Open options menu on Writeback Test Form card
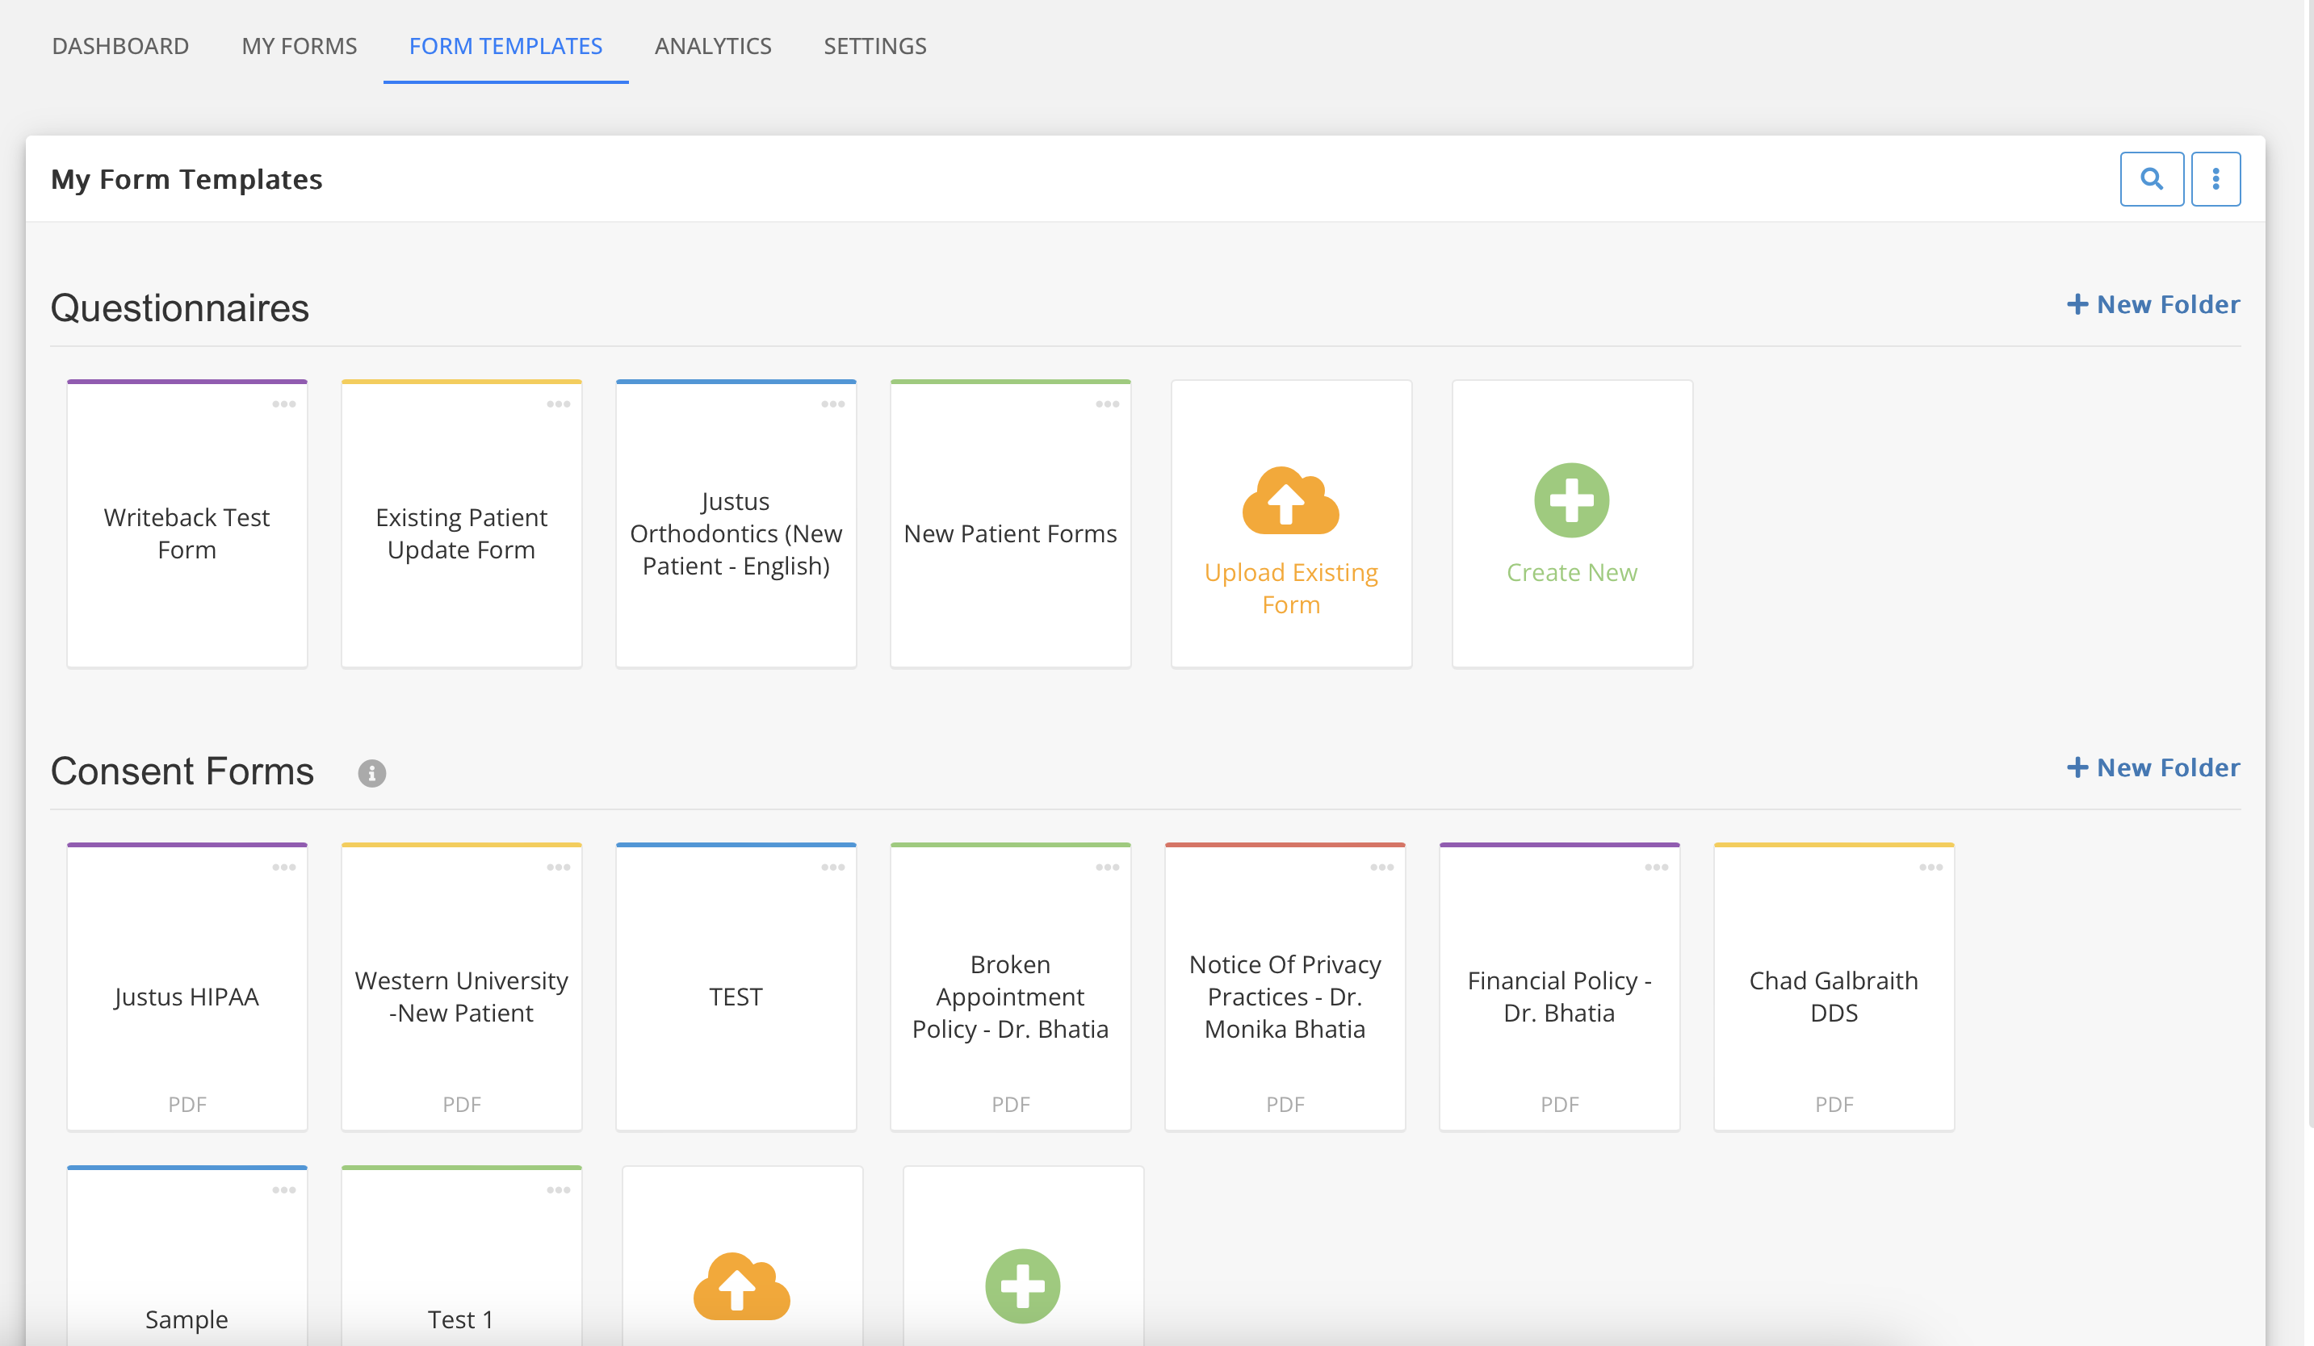Screen dimensions: 2314x1346 (x=285, y=403)
